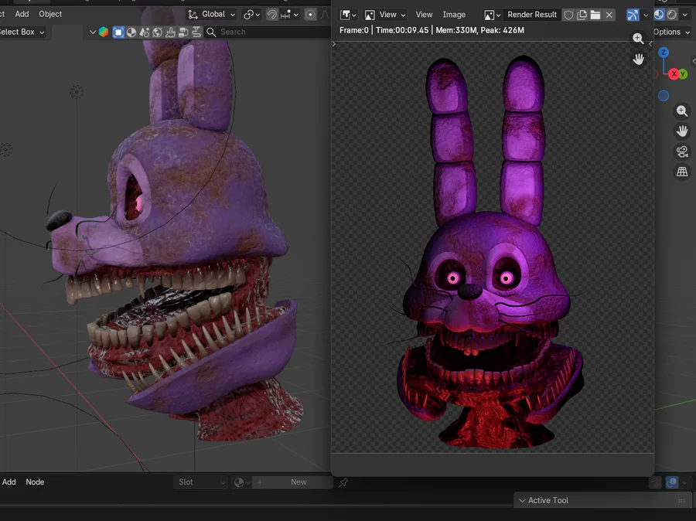Click the line style filter icon
The height and width of the screenshot is (521, 696).
tap(196, 32)
